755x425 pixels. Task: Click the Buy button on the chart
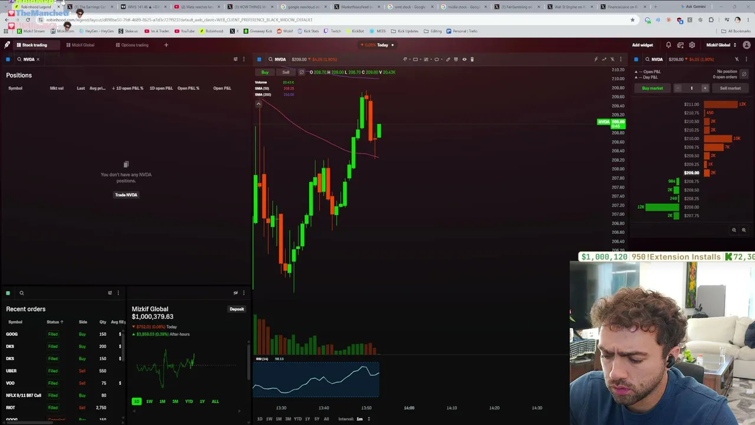tap(265, 72)
